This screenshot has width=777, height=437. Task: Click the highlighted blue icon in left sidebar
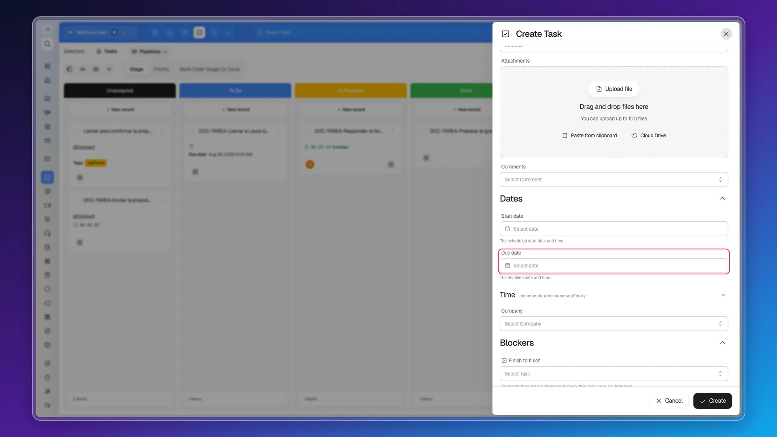pyautogui.click(x=47, y=177)
